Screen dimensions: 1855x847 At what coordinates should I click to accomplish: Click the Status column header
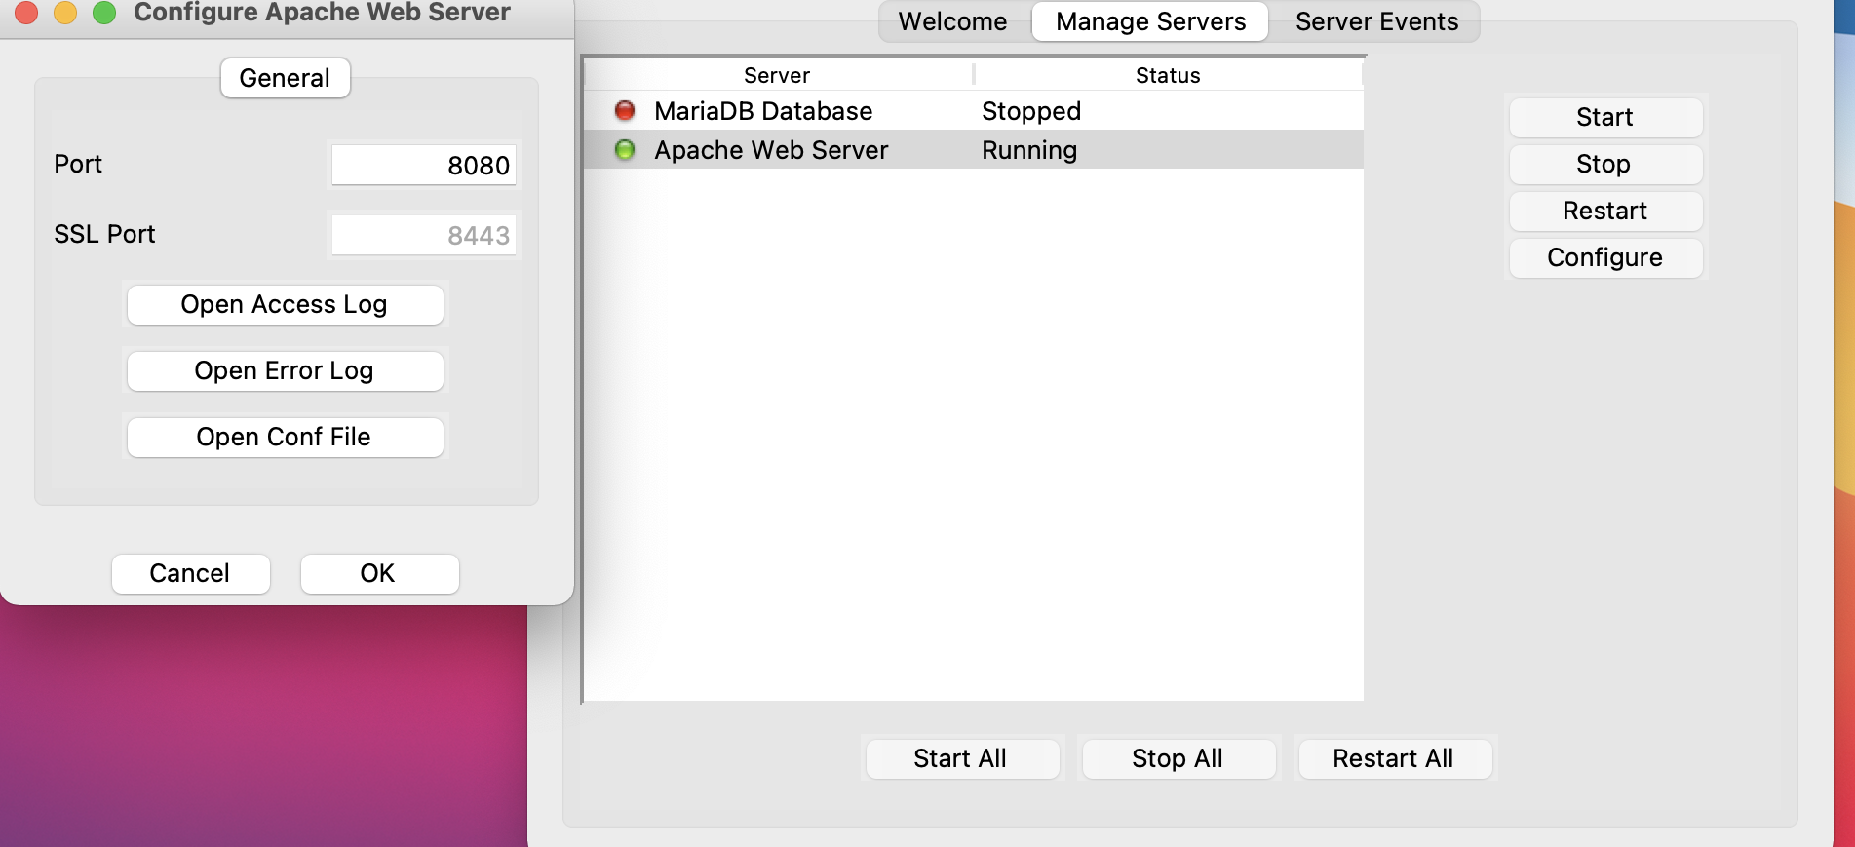tap(1168, 75)
